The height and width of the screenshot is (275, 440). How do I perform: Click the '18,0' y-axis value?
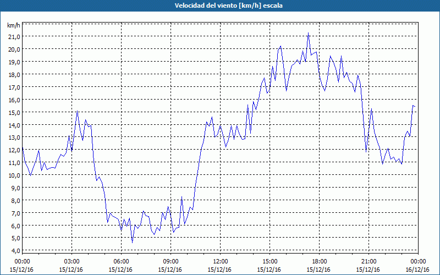point(14,75)
